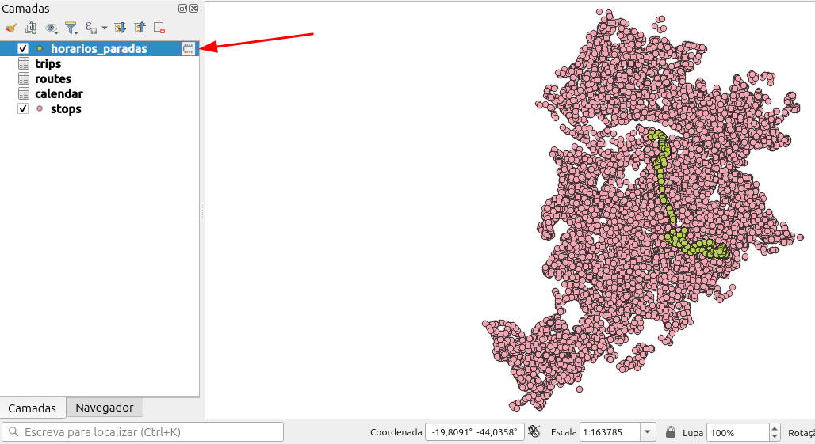Select the horarios_paradas layer name
Viewport: 815px width, 444px height.
pos(99,49)
